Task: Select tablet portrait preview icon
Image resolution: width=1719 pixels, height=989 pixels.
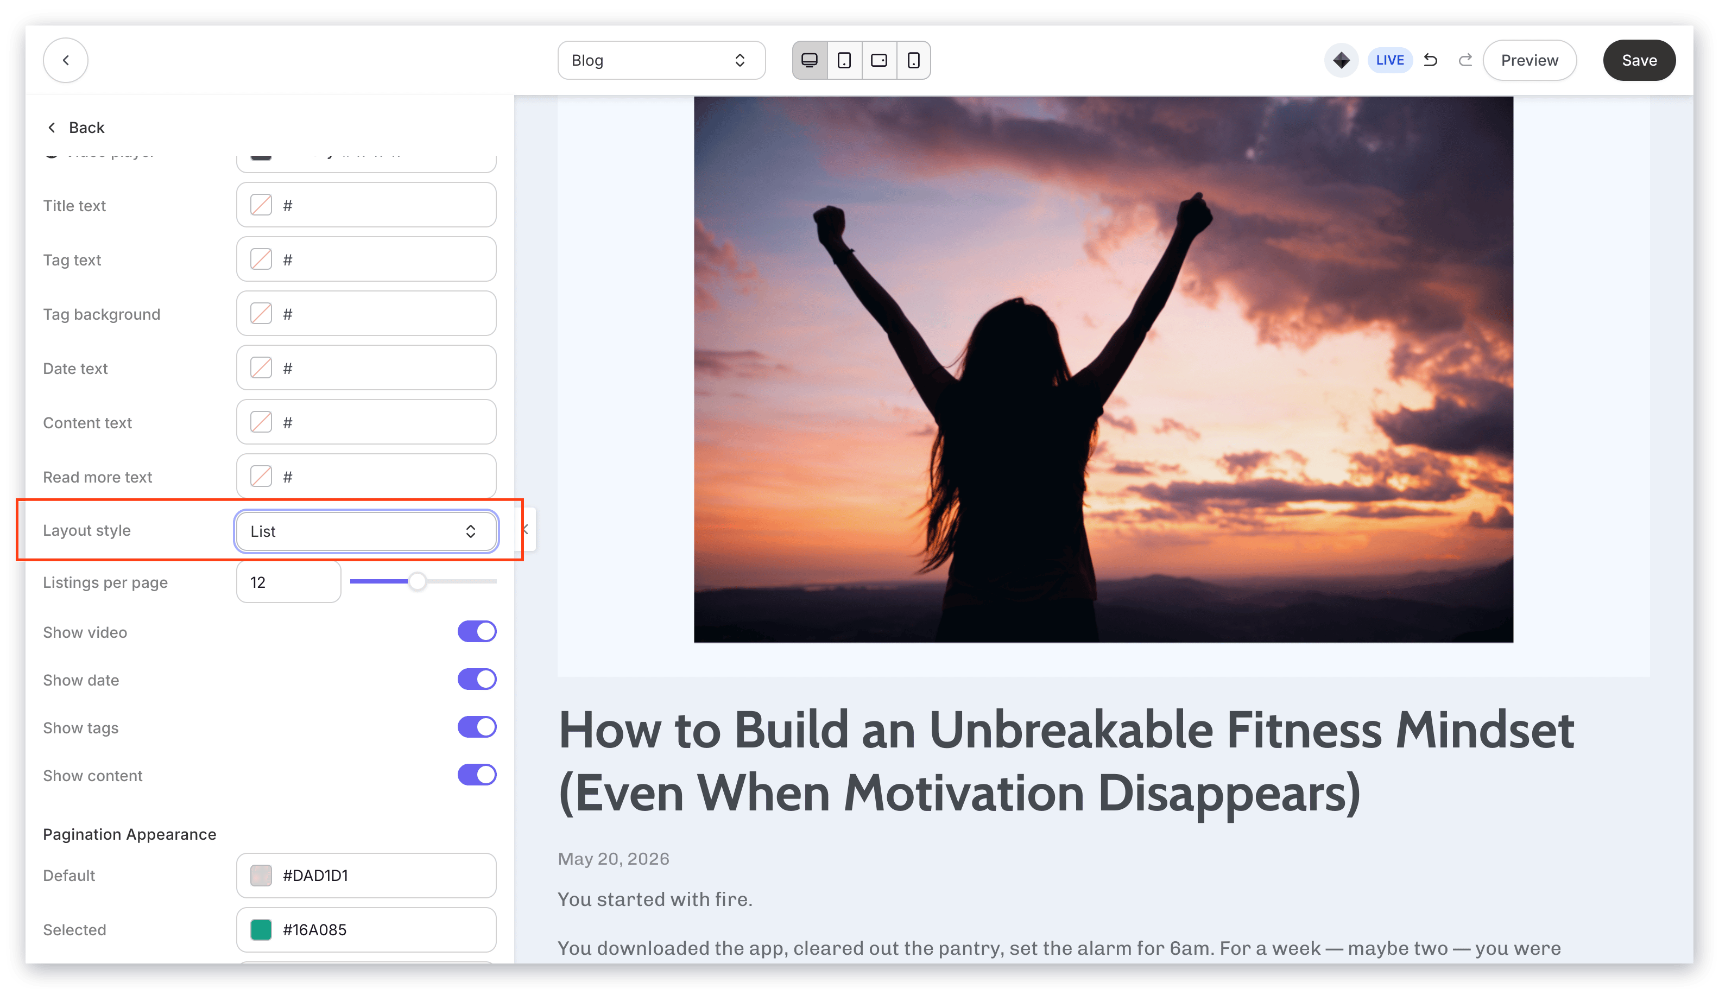Action: (x=844, y=60)
